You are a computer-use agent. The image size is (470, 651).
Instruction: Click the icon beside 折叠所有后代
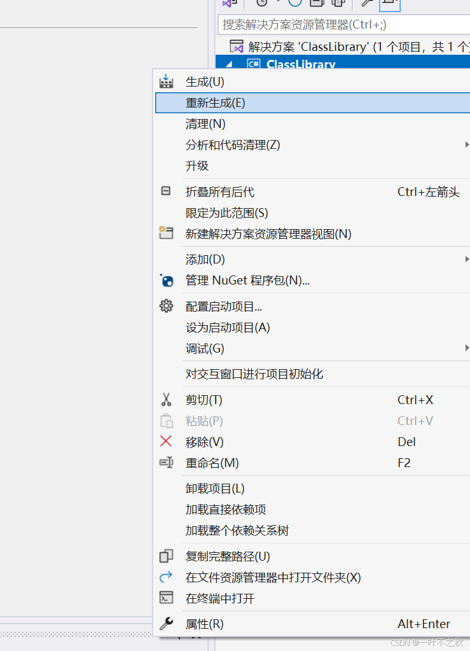166,191
